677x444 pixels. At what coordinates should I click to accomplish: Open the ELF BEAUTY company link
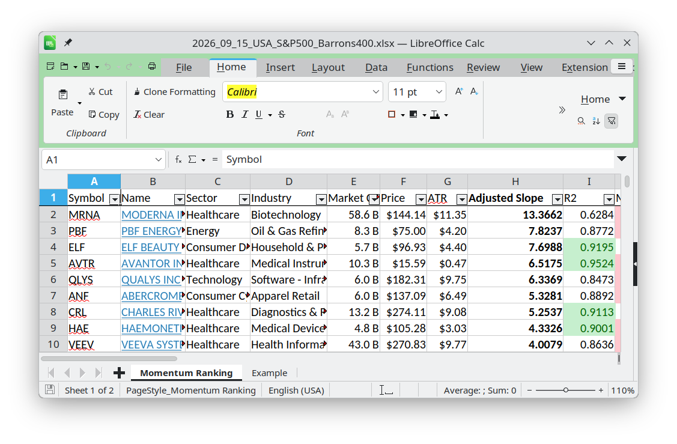pos(150,247)
